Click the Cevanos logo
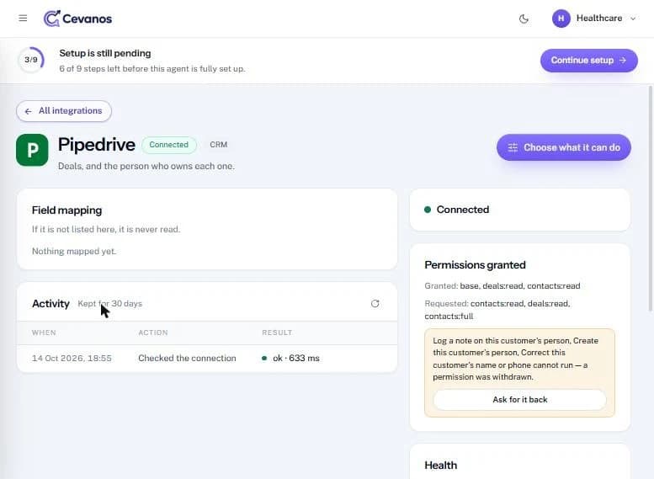654x479 pixels. point(77,19)
